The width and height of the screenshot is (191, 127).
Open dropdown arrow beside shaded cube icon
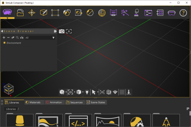83,92
